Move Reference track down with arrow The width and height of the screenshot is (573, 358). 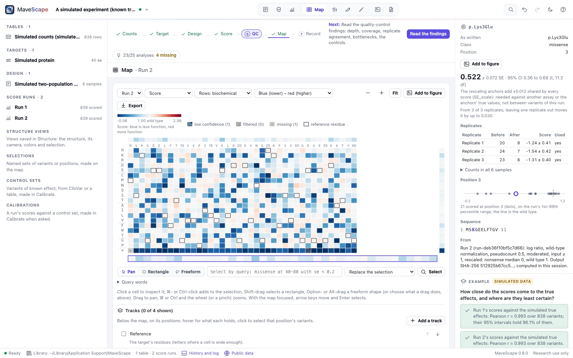[437, 334]
